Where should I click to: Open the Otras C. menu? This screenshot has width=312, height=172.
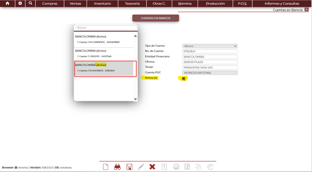coord(159,3)
